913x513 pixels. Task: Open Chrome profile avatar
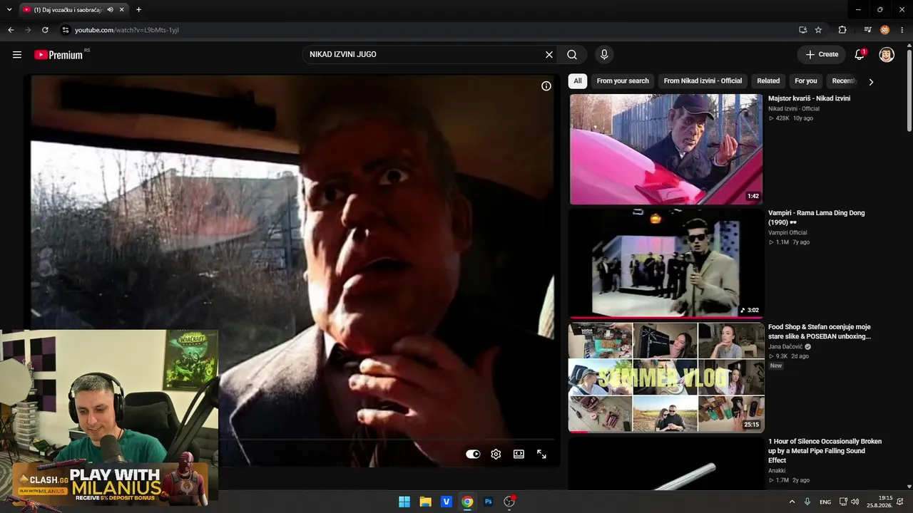[x=884, y=30]
